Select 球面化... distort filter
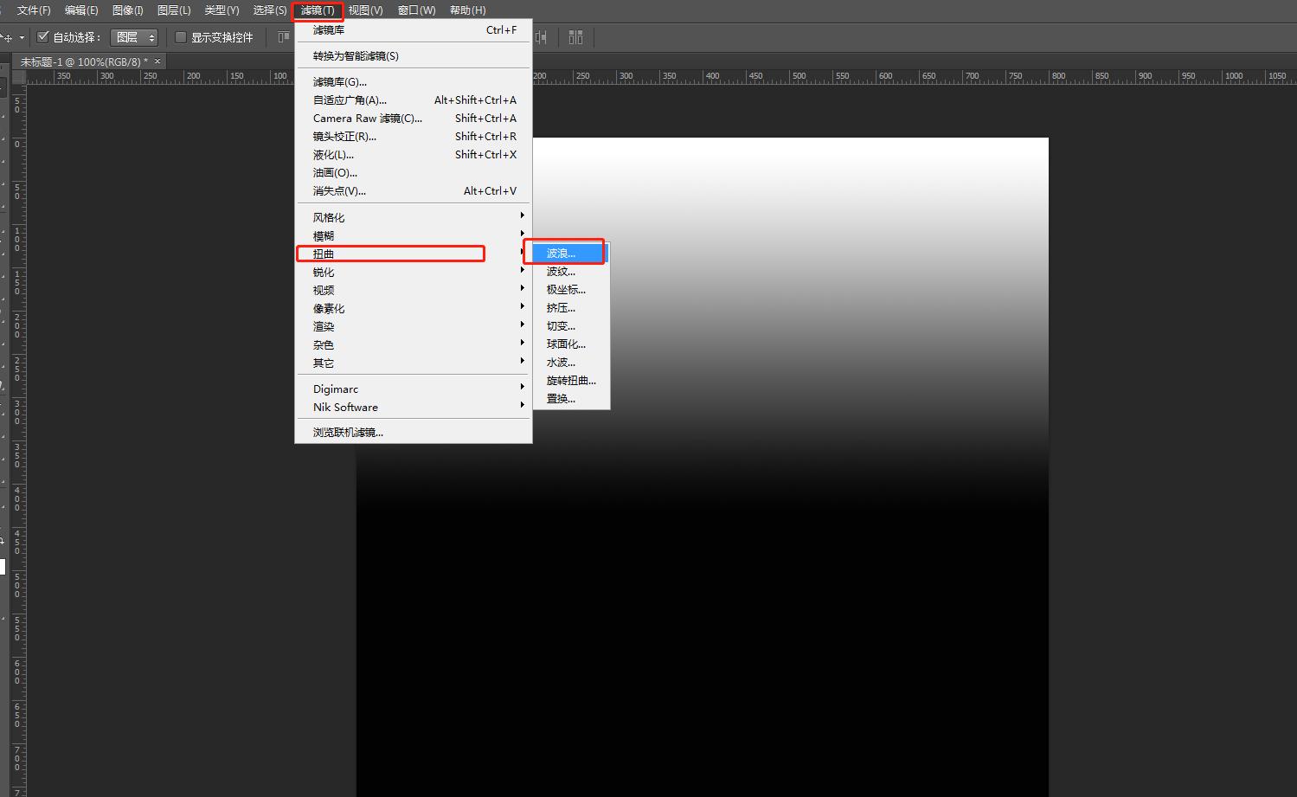The width and height of the screenshot is (1297, 797). (x=571, y=344)
